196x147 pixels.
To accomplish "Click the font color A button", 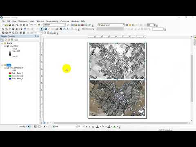I will (x=97, y=127).
